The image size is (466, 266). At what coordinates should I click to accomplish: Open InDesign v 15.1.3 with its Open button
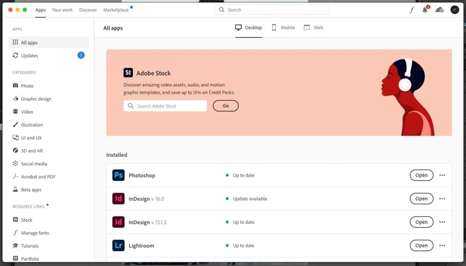421,222
